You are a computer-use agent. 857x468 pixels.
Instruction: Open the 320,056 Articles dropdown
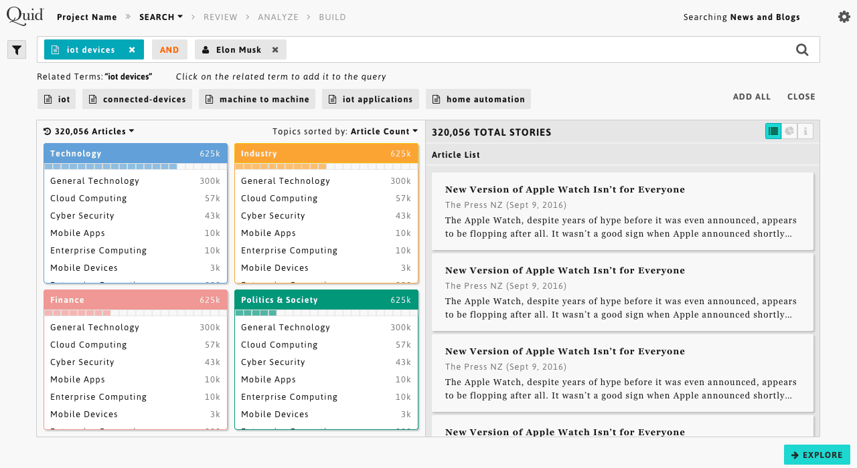(89, 132)
